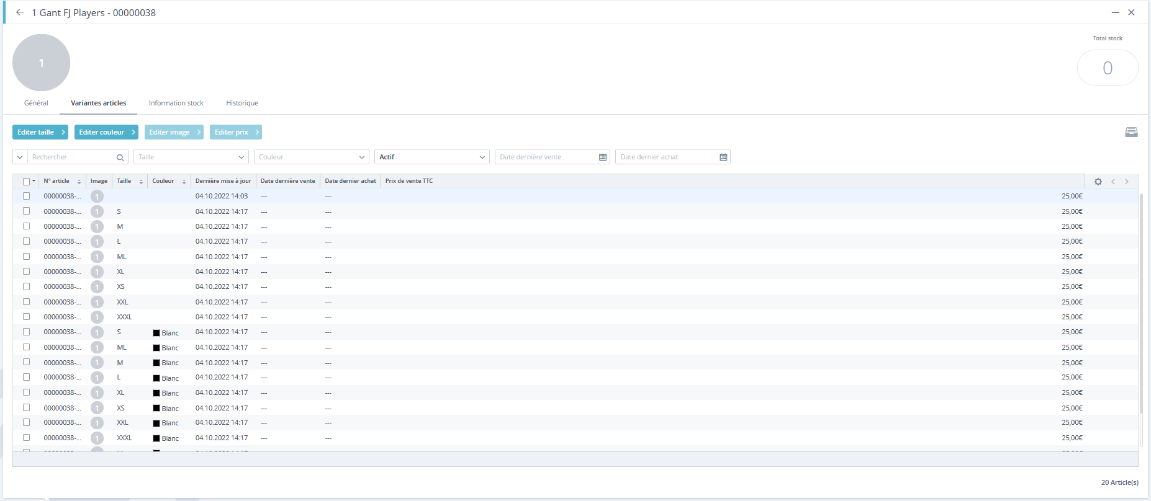Check the size M row without color

click(26, 226)
